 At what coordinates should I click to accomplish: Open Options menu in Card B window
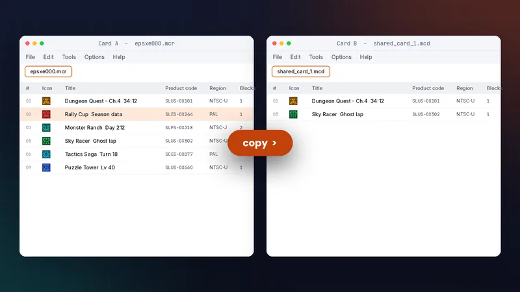point(341,57)
